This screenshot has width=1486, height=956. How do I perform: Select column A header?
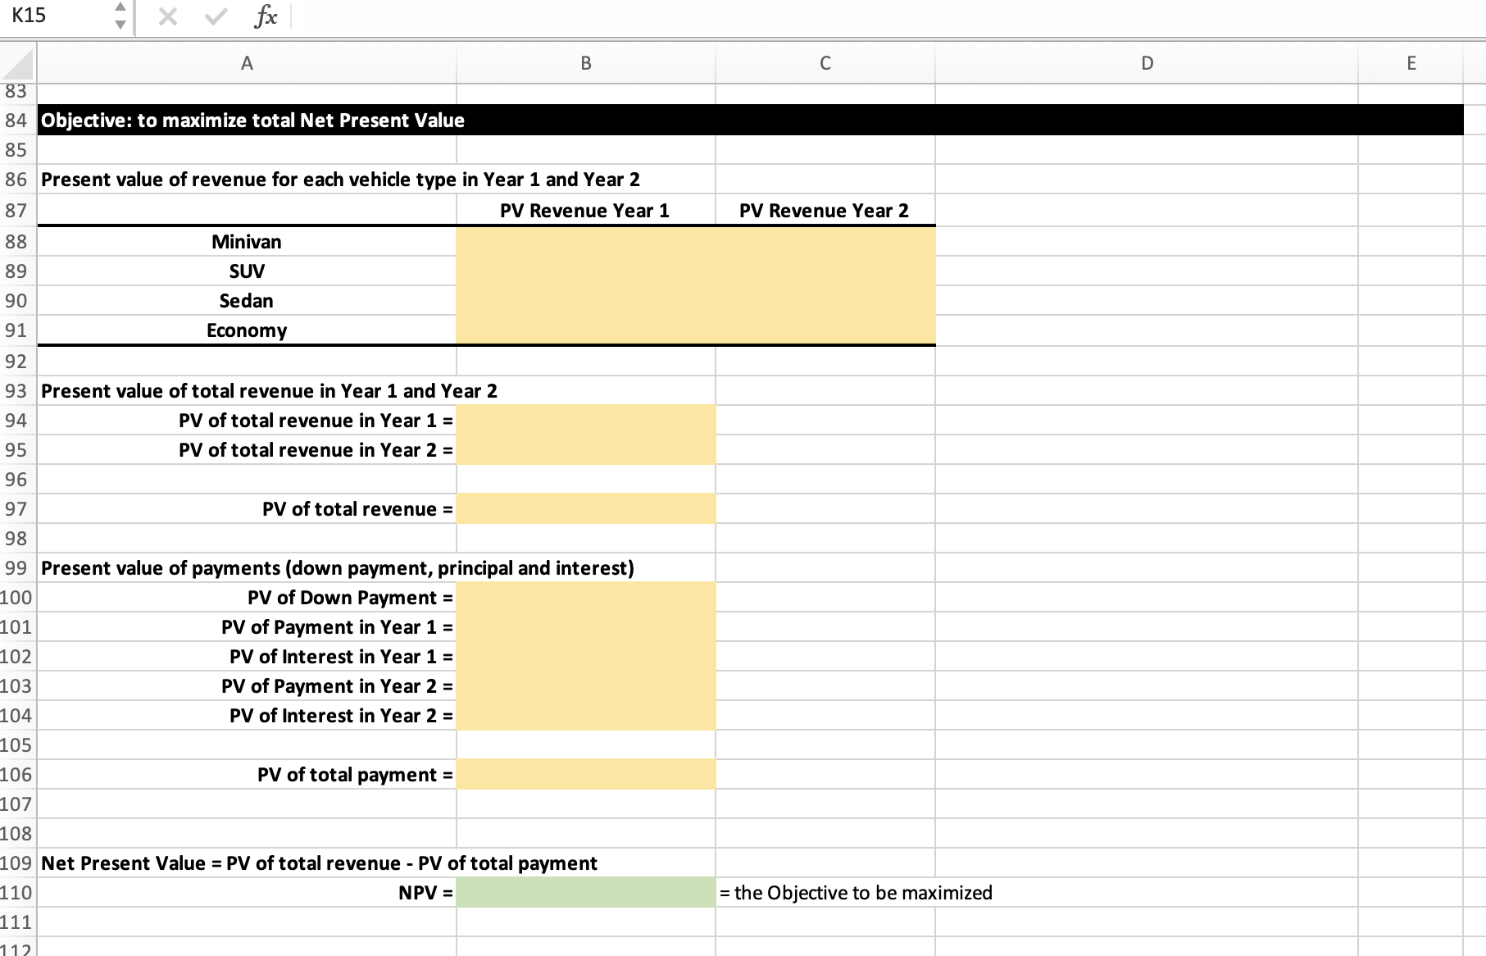(x=247, y=64)
